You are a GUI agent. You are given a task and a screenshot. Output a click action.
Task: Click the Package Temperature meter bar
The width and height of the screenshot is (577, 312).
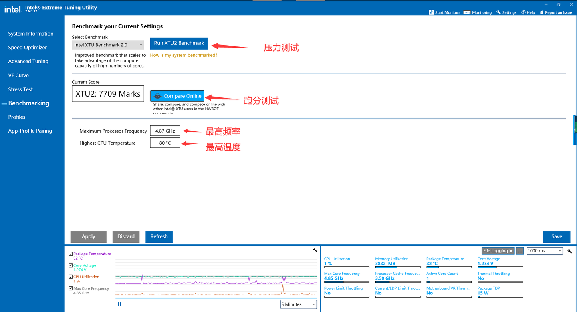pos(449,267)
